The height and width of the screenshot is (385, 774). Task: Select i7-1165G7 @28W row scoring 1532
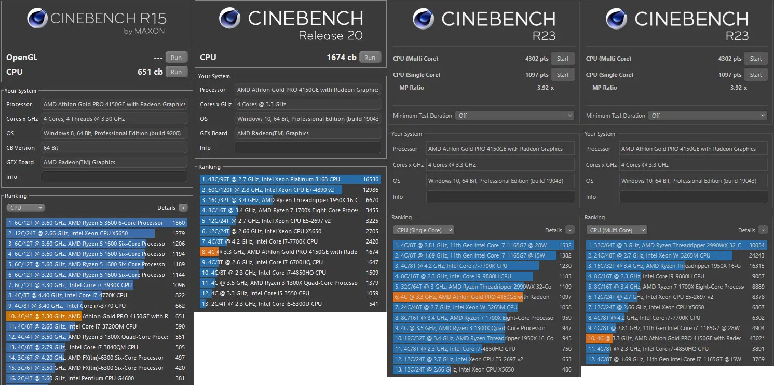[x=484, y=245]
